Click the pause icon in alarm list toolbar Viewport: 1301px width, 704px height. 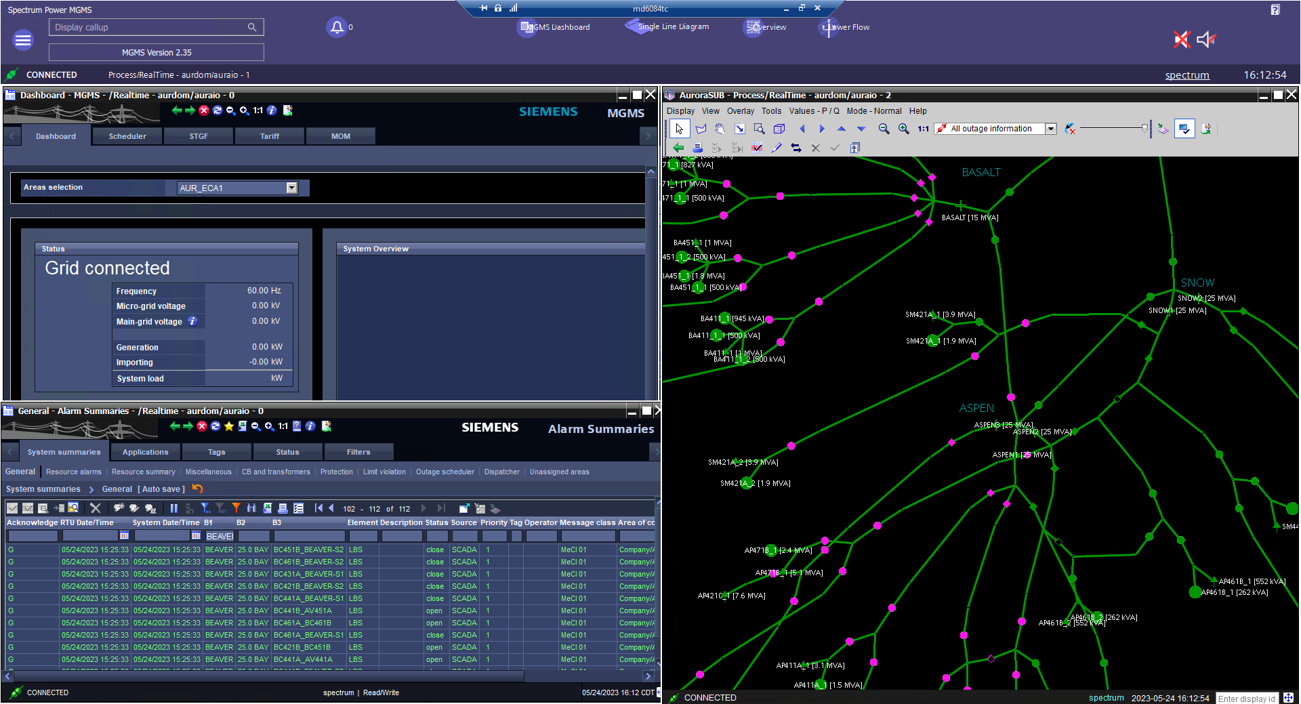173,508
